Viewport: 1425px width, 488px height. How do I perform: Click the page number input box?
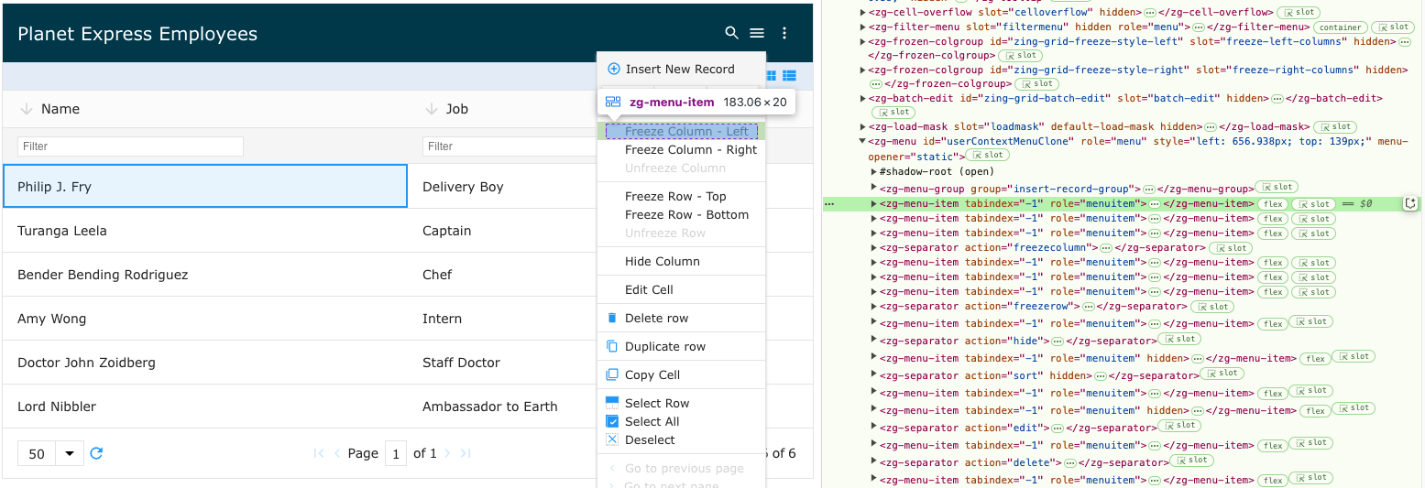pos(396,453)
